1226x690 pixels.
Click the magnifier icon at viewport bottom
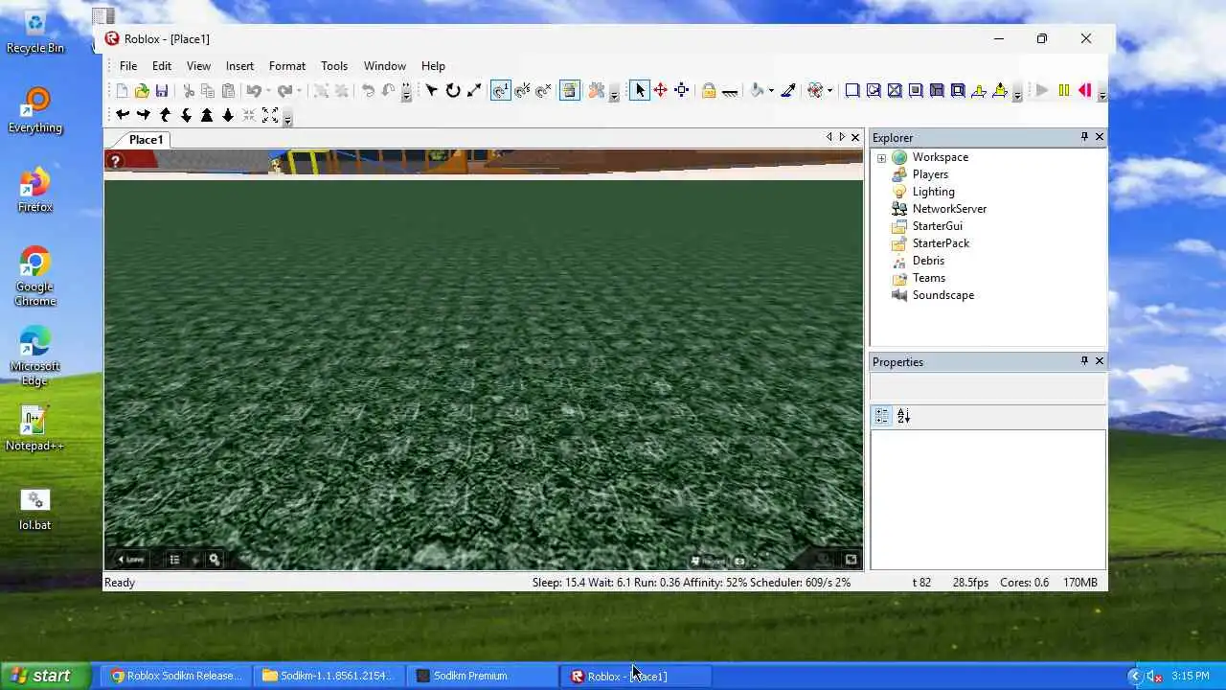point(215,560)
